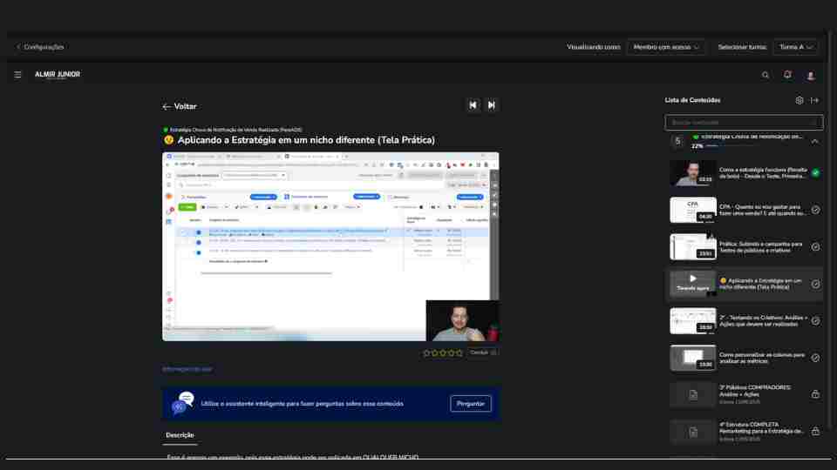The width and height of the screenshot is (837, 470).
Task: Toggle completion for 'Prática: Subindo a campanha'
Action: click(x=815, y=246)
